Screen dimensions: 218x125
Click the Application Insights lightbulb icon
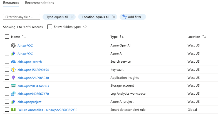point(13,78)
